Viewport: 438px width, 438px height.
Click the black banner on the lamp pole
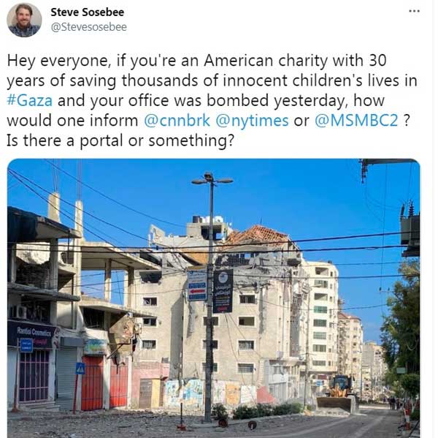point(223,291)
